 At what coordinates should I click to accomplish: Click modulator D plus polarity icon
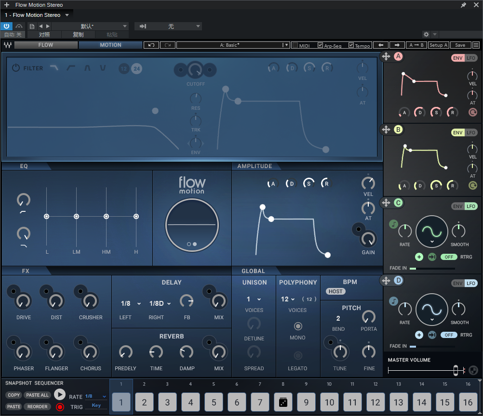pyautogui.click(x=419, y=335)
